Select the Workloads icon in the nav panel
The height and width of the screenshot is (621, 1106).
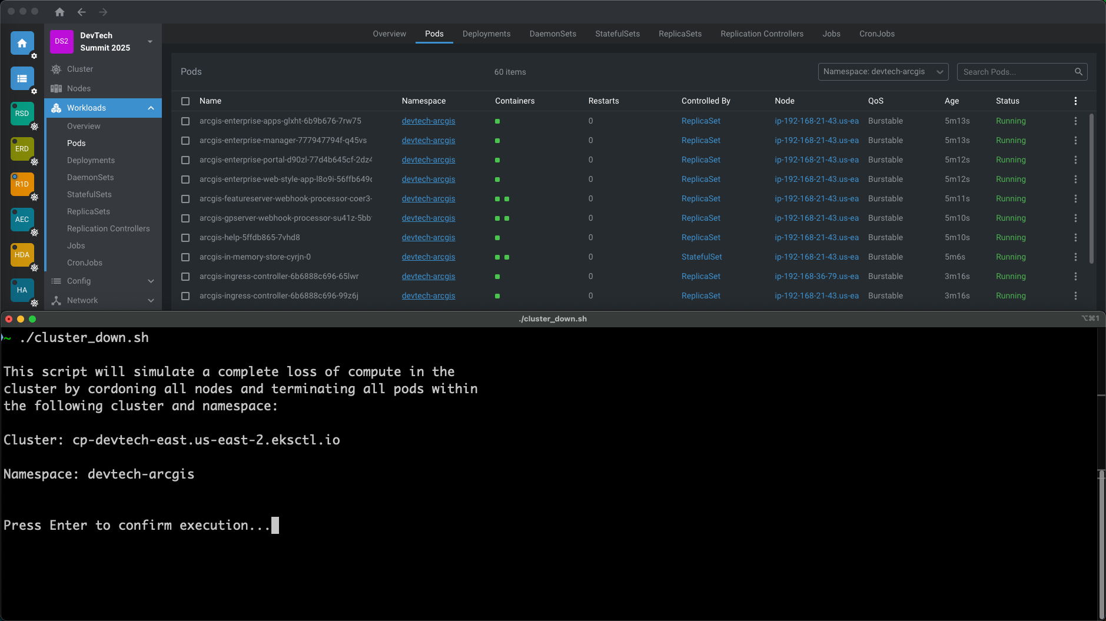tap(56, 108)
